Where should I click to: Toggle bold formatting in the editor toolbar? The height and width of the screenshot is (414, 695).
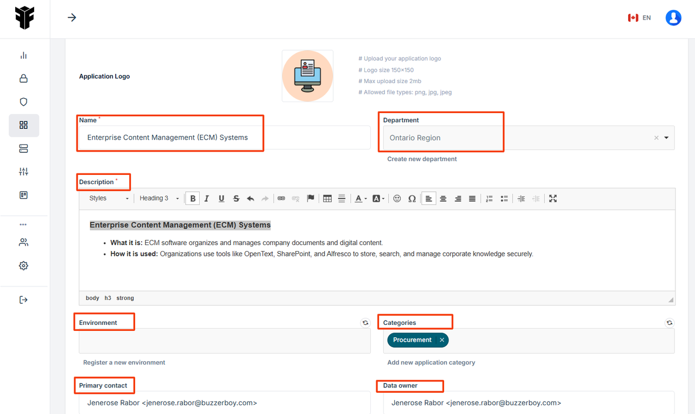(x=193, y=199)
